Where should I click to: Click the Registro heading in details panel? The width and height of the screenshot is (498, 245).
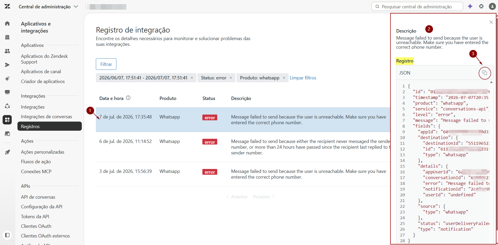(x=404, y=61)
